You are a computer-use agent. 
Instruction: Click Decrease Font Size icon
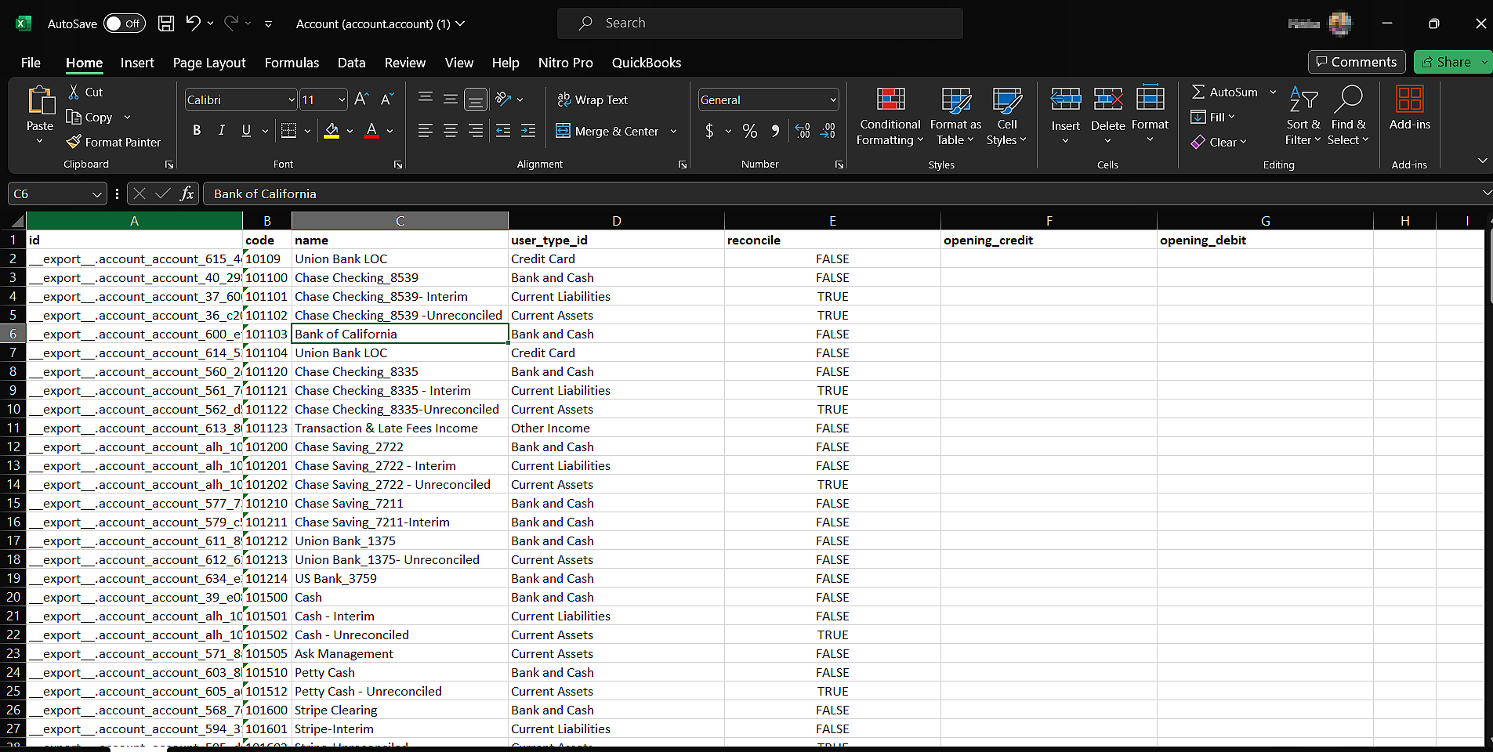[387, 99]
